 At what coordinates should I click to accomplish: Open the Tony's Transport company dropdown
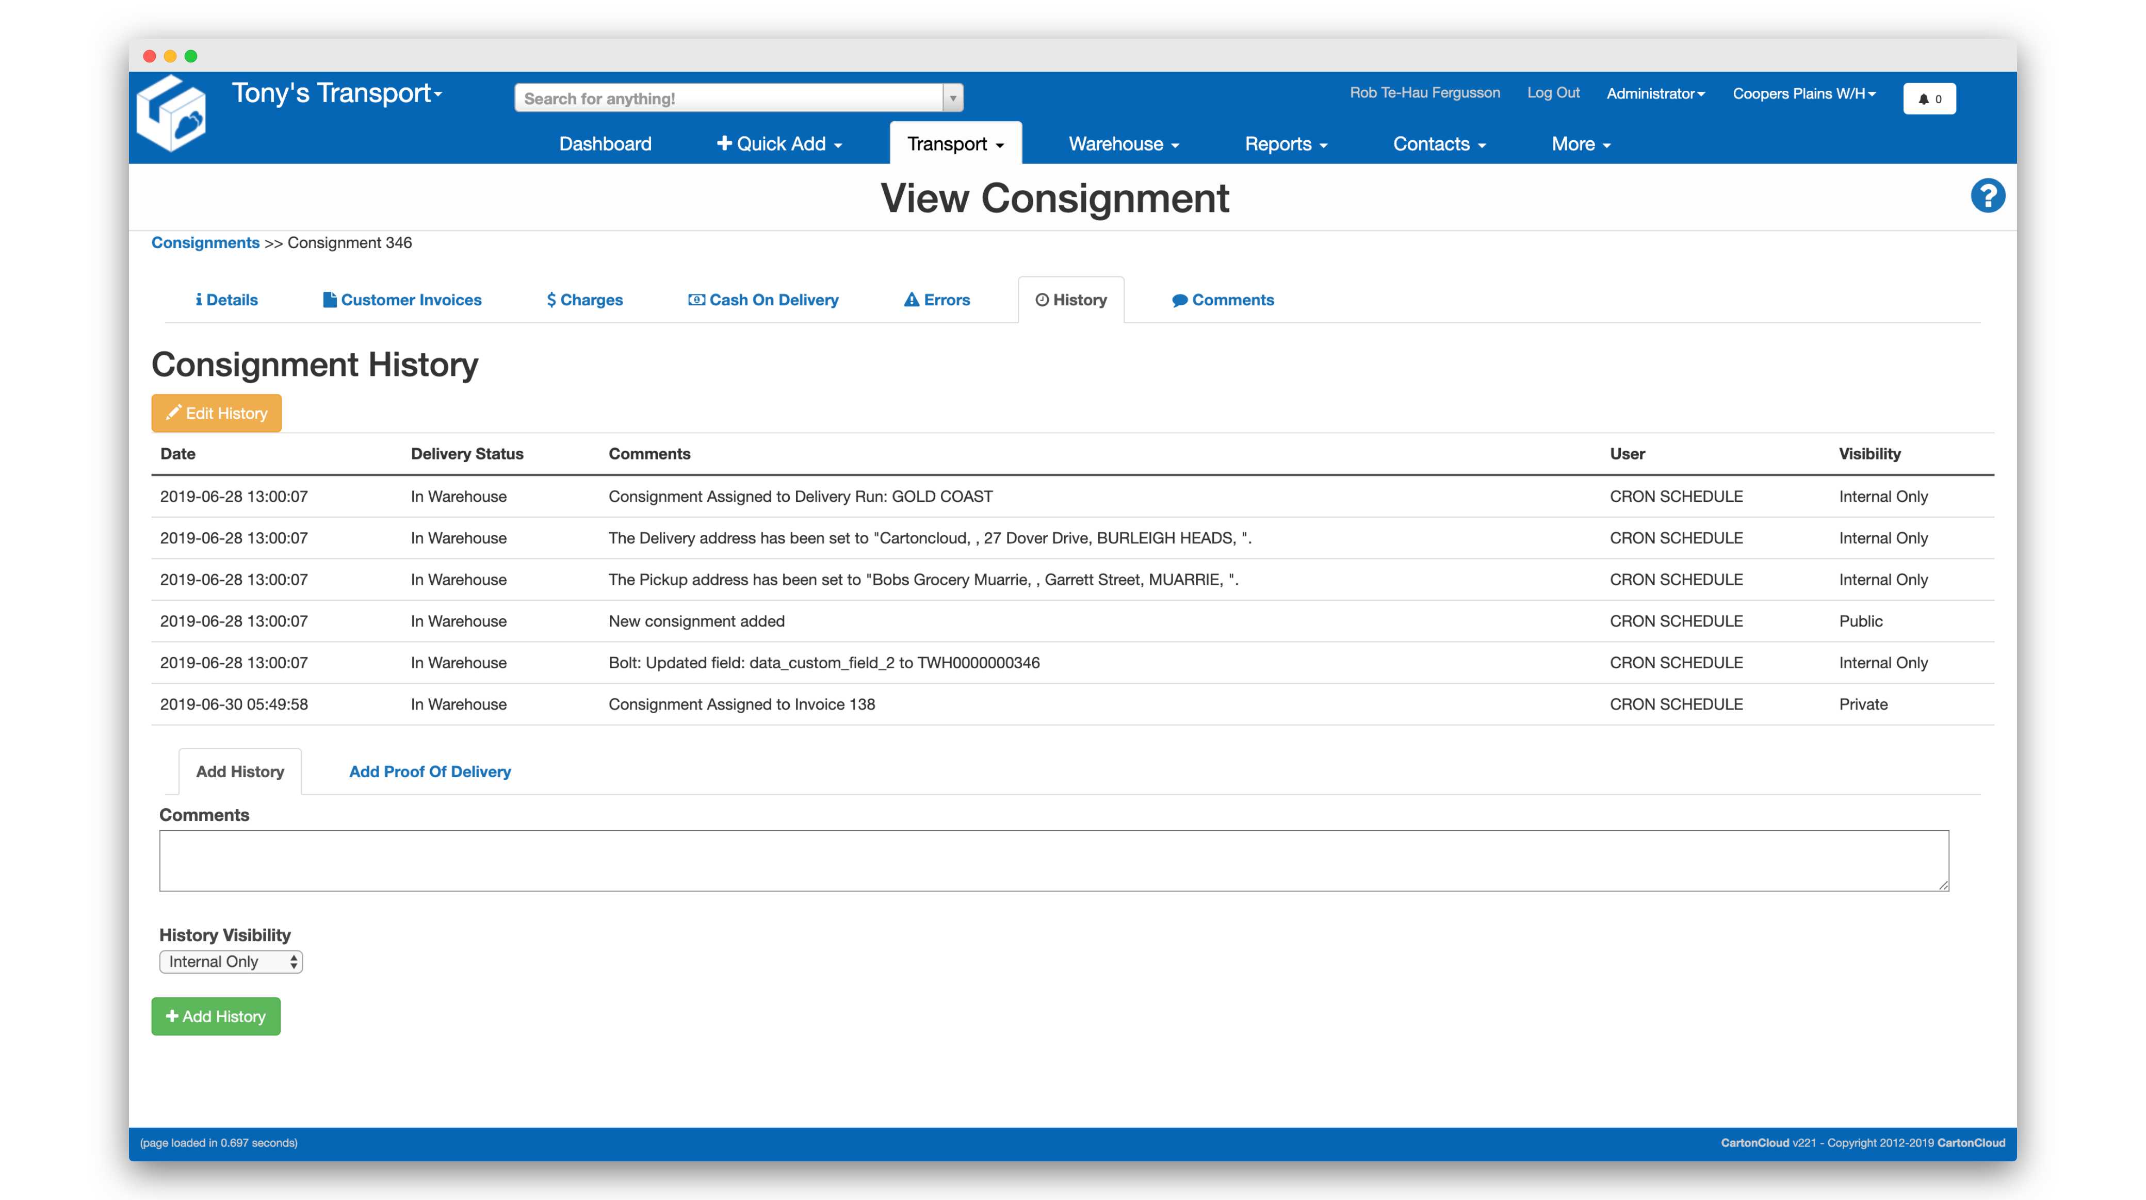point(336,92)
